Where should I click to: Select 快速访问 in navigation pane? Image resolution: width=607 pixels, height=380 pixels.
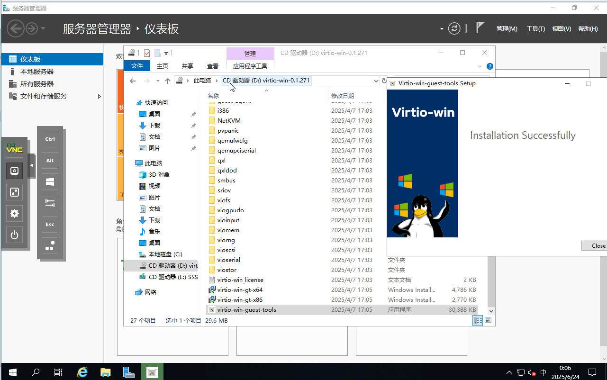pyautogui.click(x=156, y=102)
